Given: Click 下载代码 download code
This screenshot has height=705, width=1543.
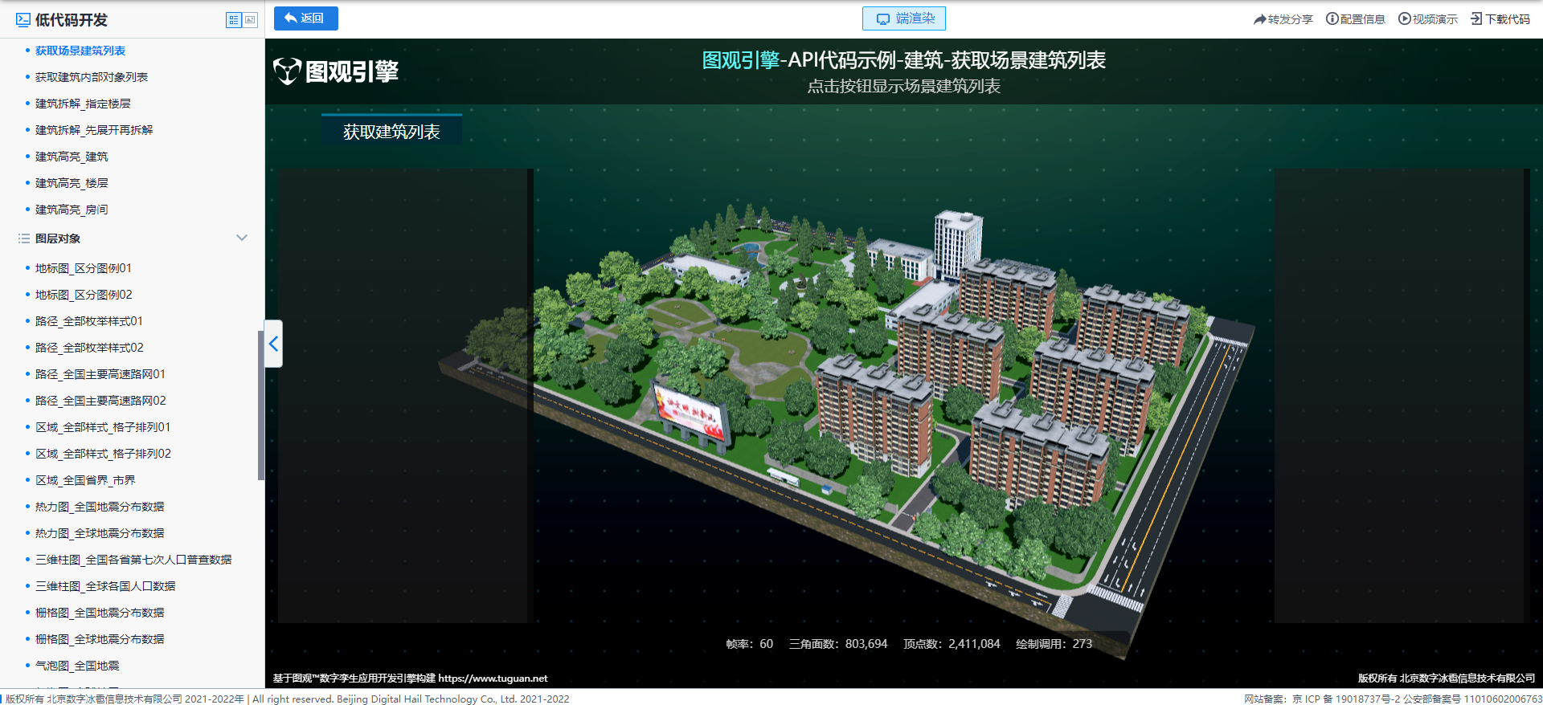Looking at the screenshot, I should (1500, 19).
